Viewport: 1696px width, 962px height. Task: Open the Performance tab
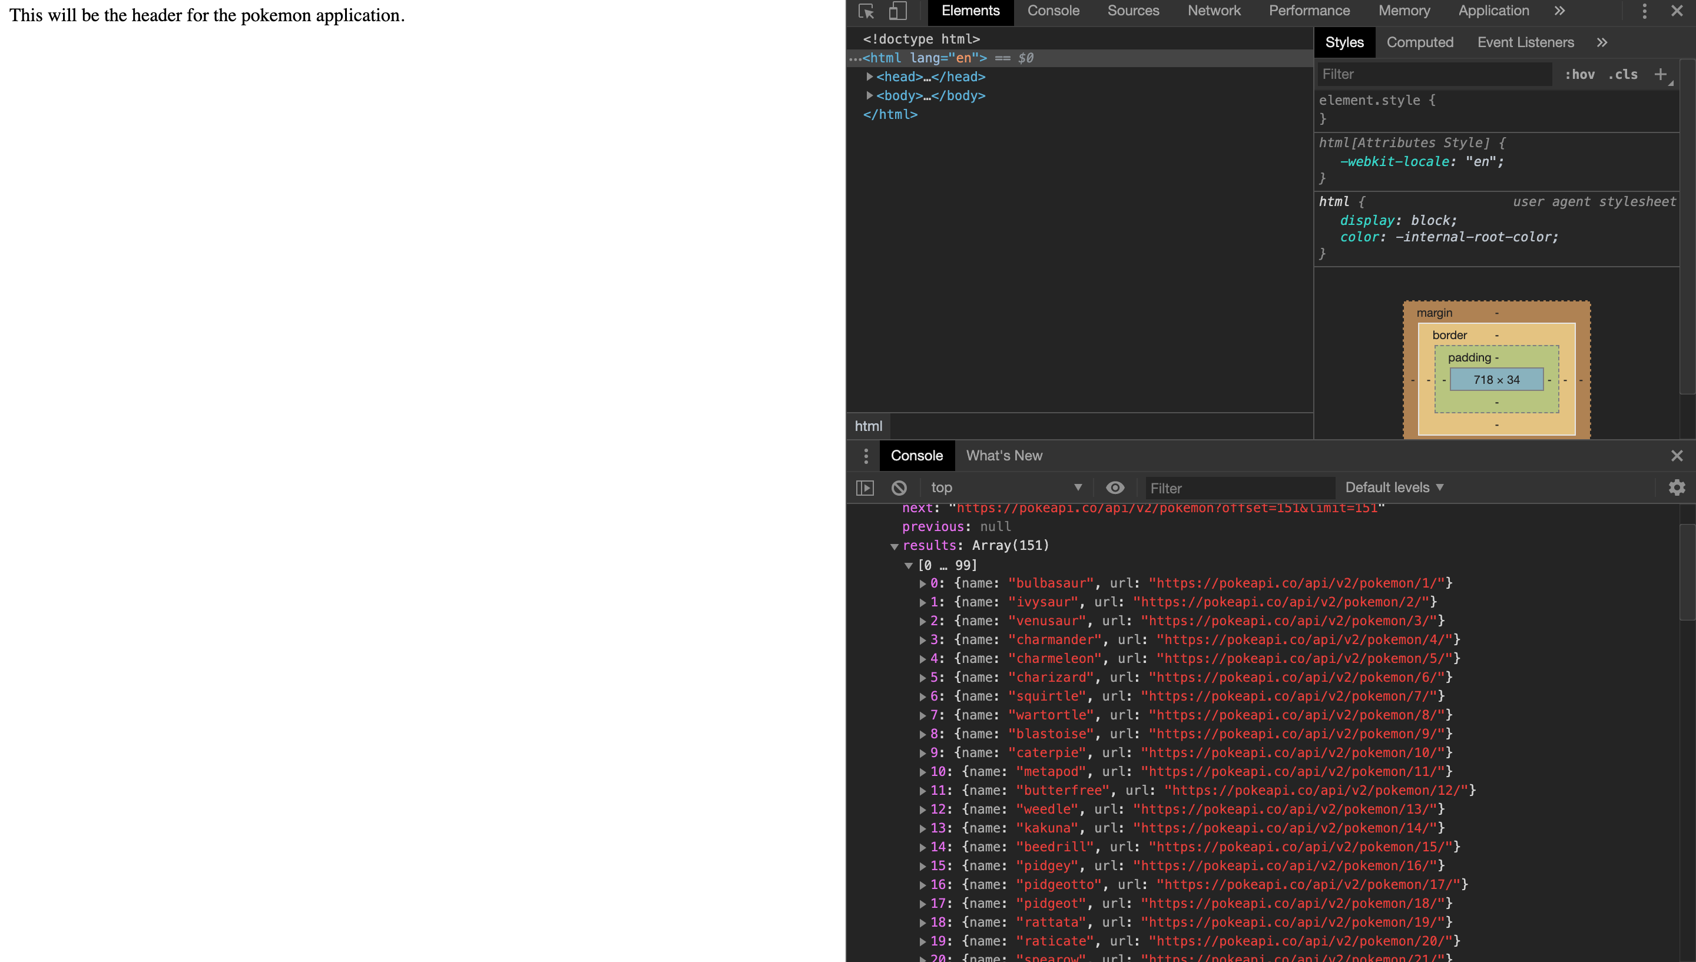[x=1309, y=11]
